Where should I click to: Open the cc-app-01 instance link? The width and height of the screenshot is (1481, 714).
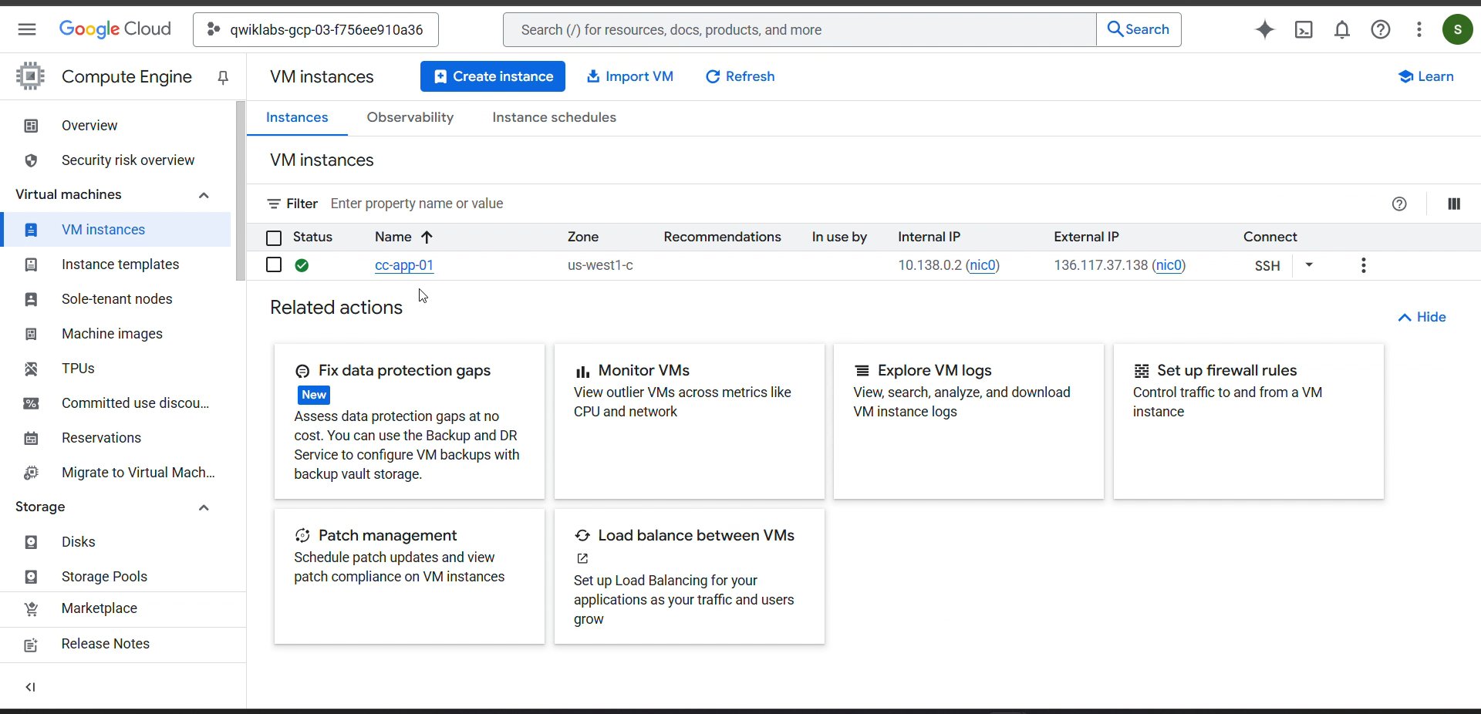(404, 265)
